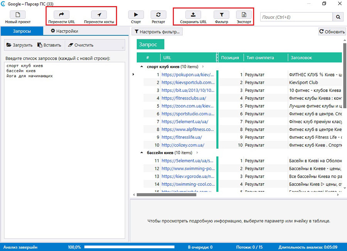This screenshot has height=251, width=347.
Task: Click the horizontal scrollbar of results table
Action: [167, 195]
